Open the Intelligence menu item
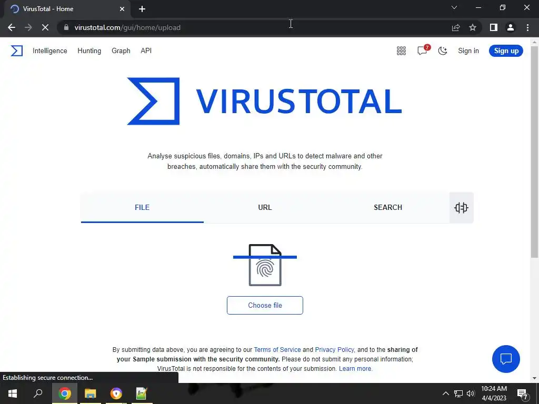 click(x=50, y=51)
